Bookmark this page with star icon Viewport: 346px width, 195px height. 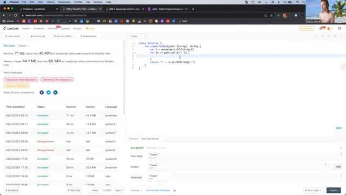pyautogui.click(x=271, y=16)
